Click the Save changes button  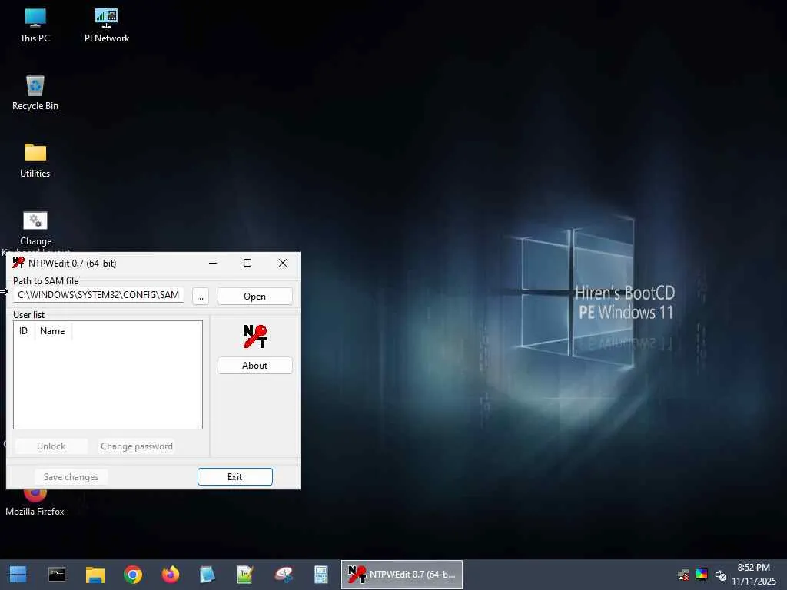pos(71,476)
